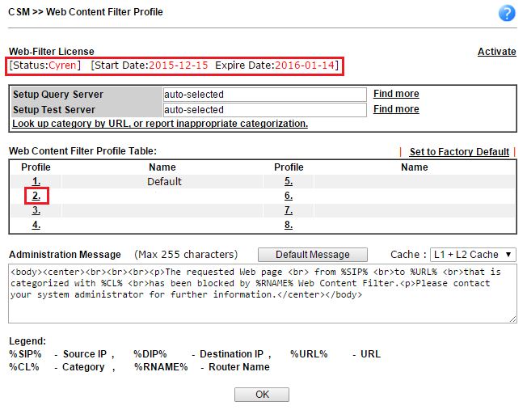The width and height of the screenshot is (527, 410).
Task: Open profile 7 link
Action: coord(289,210)
